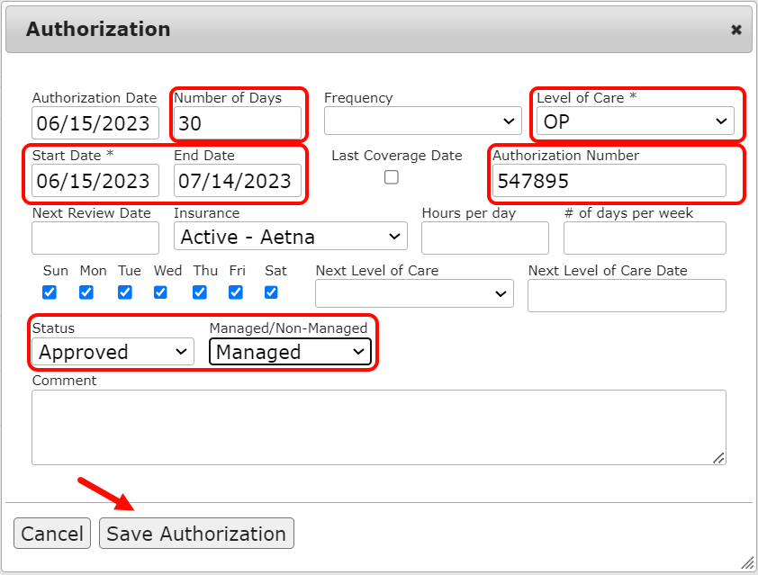
Task: Focus the Number of Days field
Action: (238, 123)
